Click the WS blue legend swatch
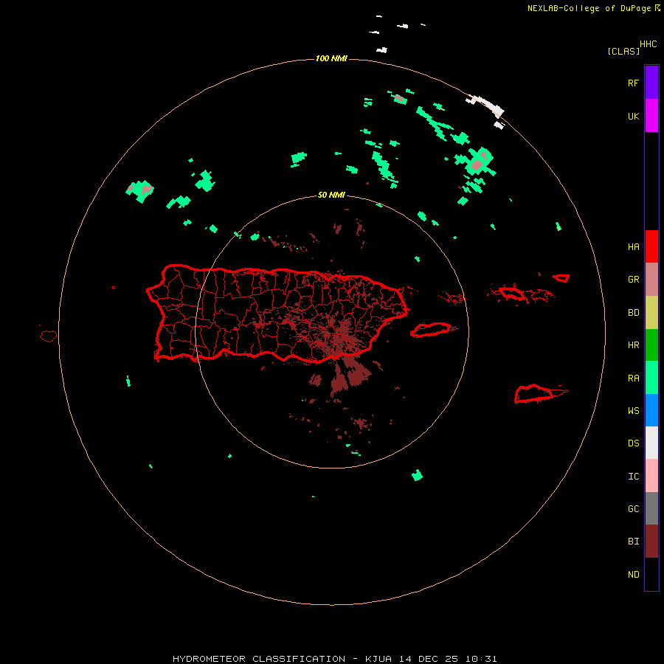 point(651,410)
